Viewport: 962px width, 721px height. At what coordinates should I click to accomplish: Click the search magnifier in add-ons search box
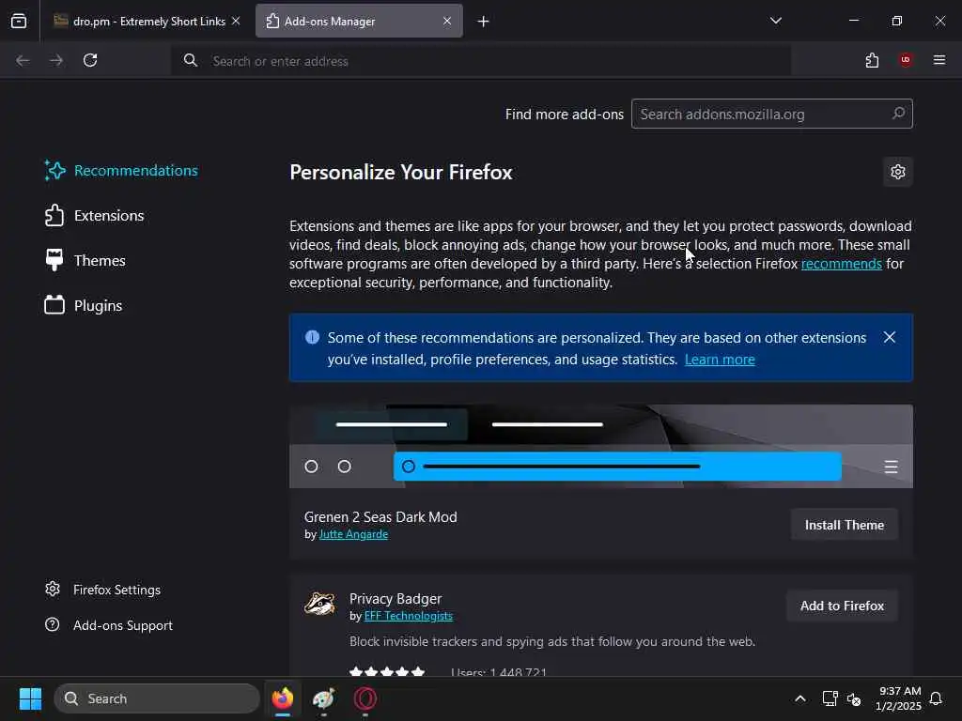tap(898, 114)
